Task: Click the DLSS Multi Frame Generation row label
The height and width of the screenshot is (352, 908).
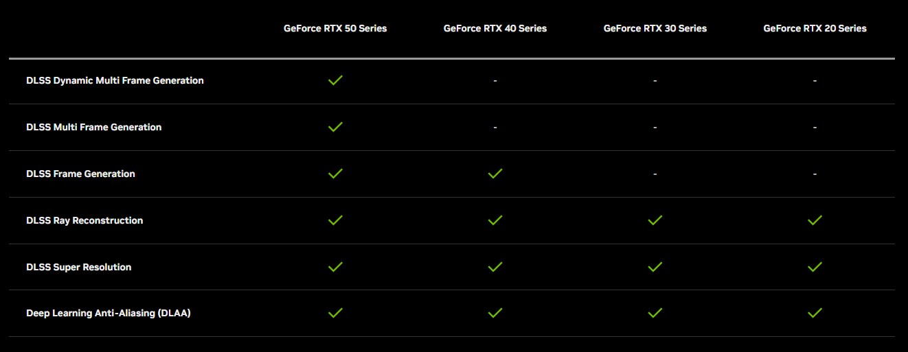Action: [x=93, y=127]
